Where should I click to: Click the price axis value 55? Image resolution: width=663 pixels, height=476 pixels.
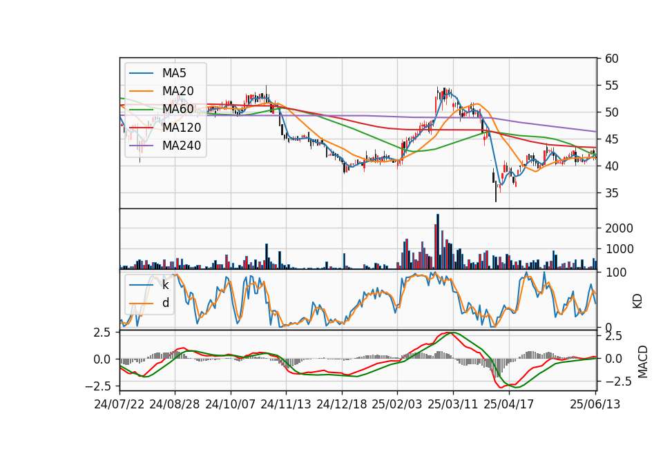[x=611, y=86]
